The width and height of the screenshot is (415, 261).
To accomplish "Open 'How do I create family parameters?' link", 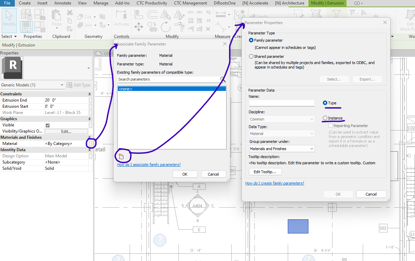I will point(275,183).
